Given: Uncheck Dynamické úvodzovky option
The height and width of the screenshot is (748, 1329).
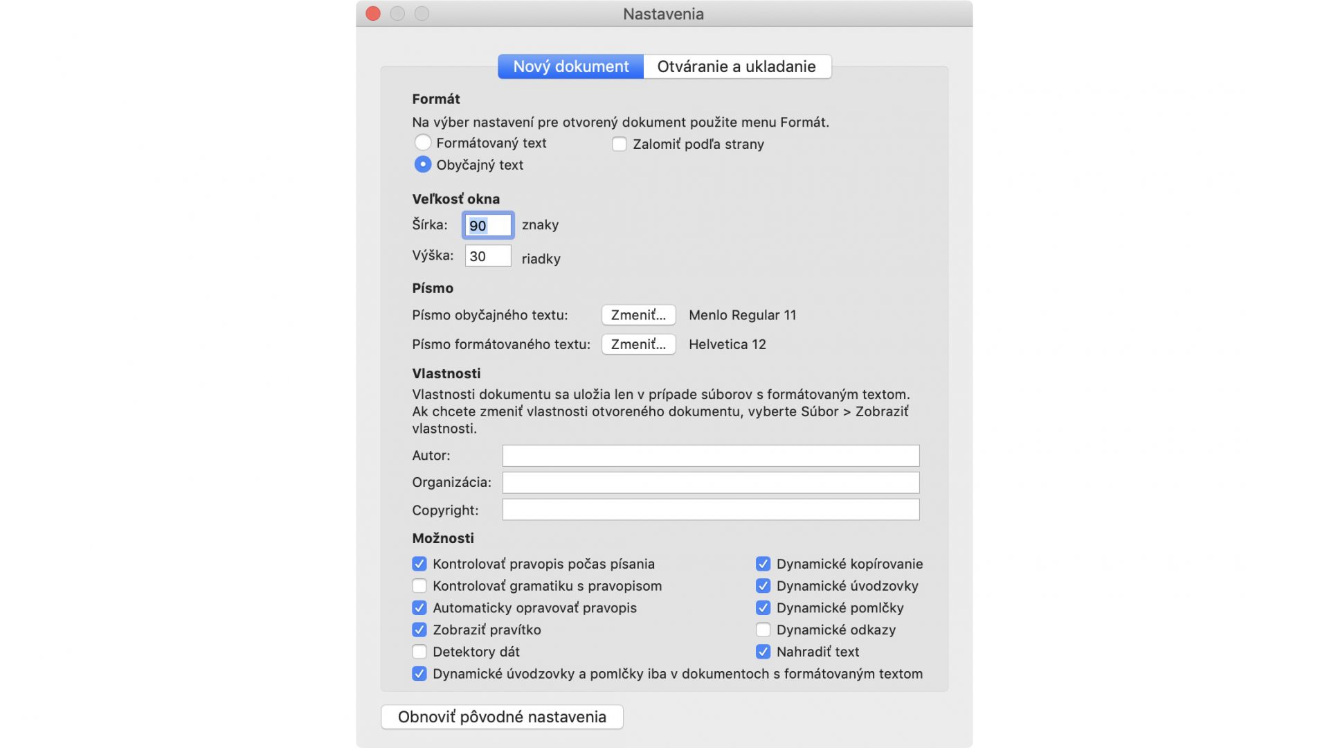Looking at the screenshot, I should pyautogui.click(x=763, y=586).
